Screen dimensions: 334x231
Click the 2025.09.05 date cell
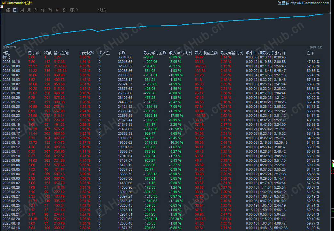pyautogui.click(x=11, y=169)
